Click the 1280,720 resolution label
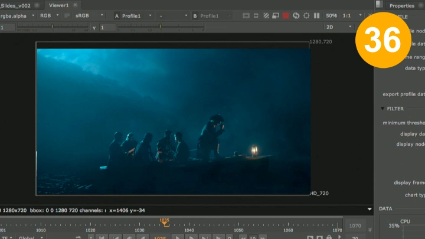This screenshot has width=425, height=239. pos(321,42)
